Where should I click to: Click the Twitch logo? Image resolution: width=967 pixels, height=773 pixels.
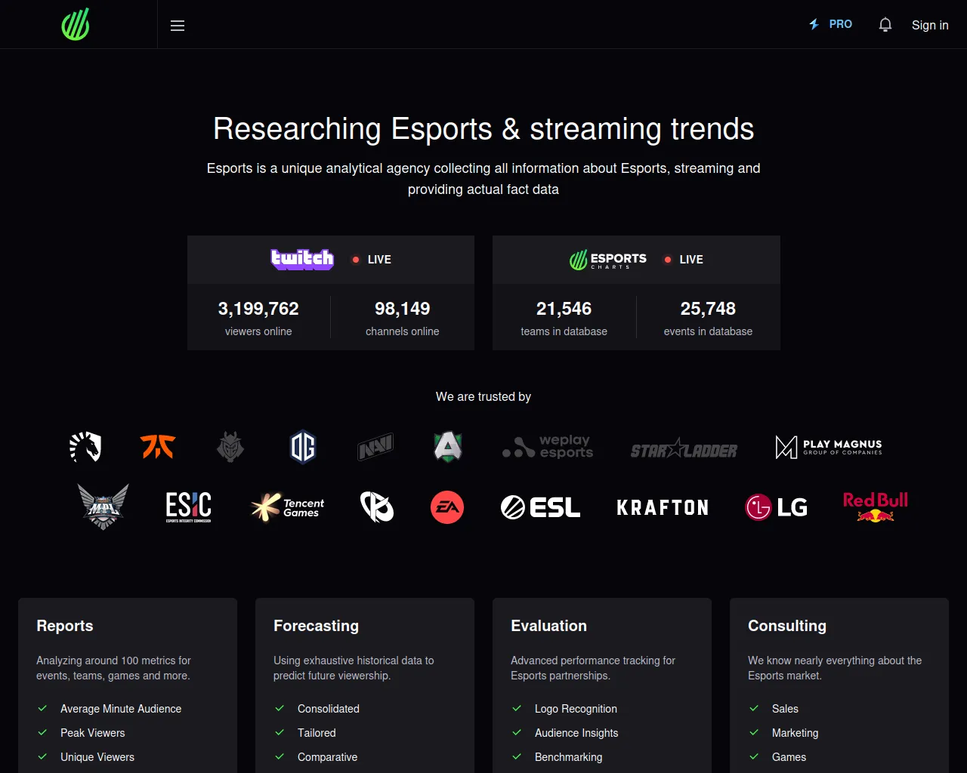(302, 259)
